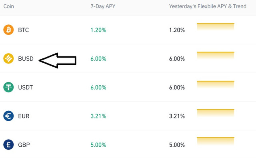View the GBP APY trend chart
The width and height of the screenshot is (256, 160).
pos(216,141)
